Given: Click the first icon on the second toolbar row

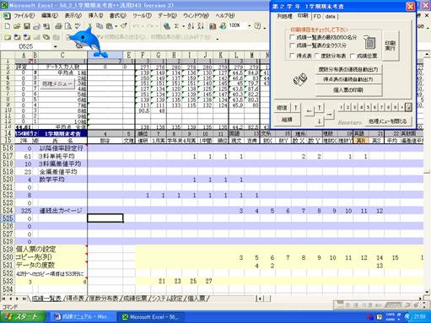Looking at the screenshot, I should point(8,37).
